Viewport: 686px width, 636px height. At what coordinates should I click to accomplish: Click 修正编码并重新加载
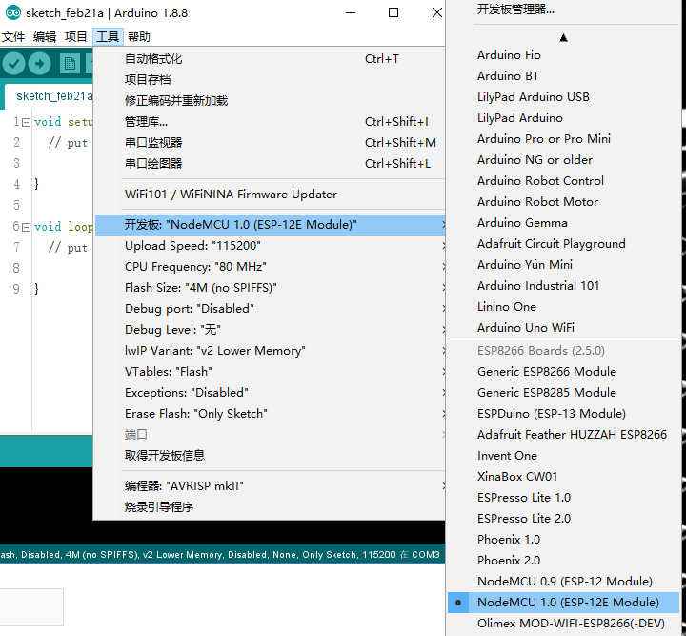tap(270, 101)
